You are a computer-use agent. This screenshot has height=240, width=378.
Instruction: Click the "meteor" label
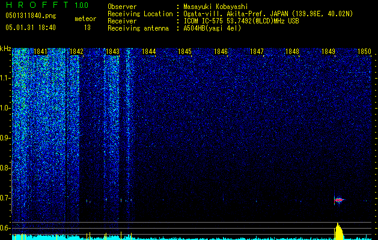(85, 19)
